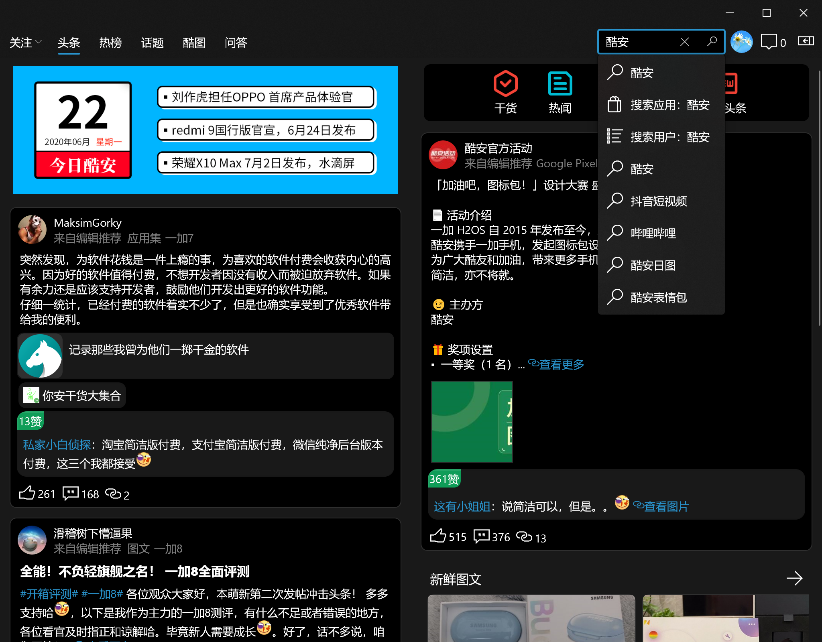Expand the 关注 dropdown chevron
The image size is (822, 642).
39,42
